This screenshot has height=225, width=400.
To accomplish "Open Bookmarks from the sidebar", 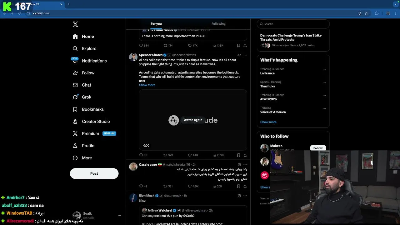I will tap(88, 109).
